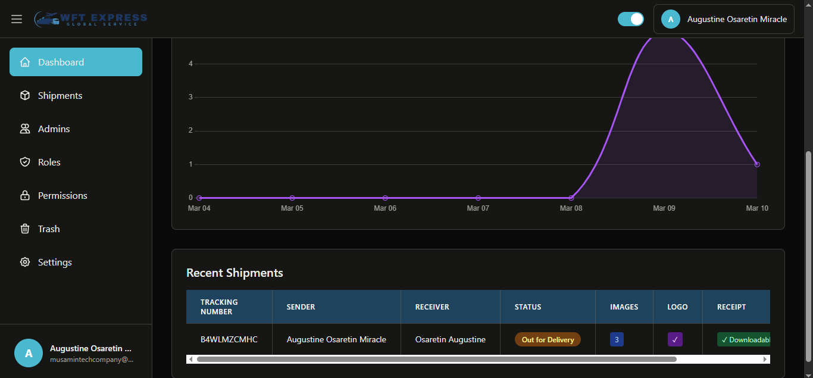Viewport: 813px width, 378px height.
Task: Click the Admins people icon
Action: tap(25, 129)
